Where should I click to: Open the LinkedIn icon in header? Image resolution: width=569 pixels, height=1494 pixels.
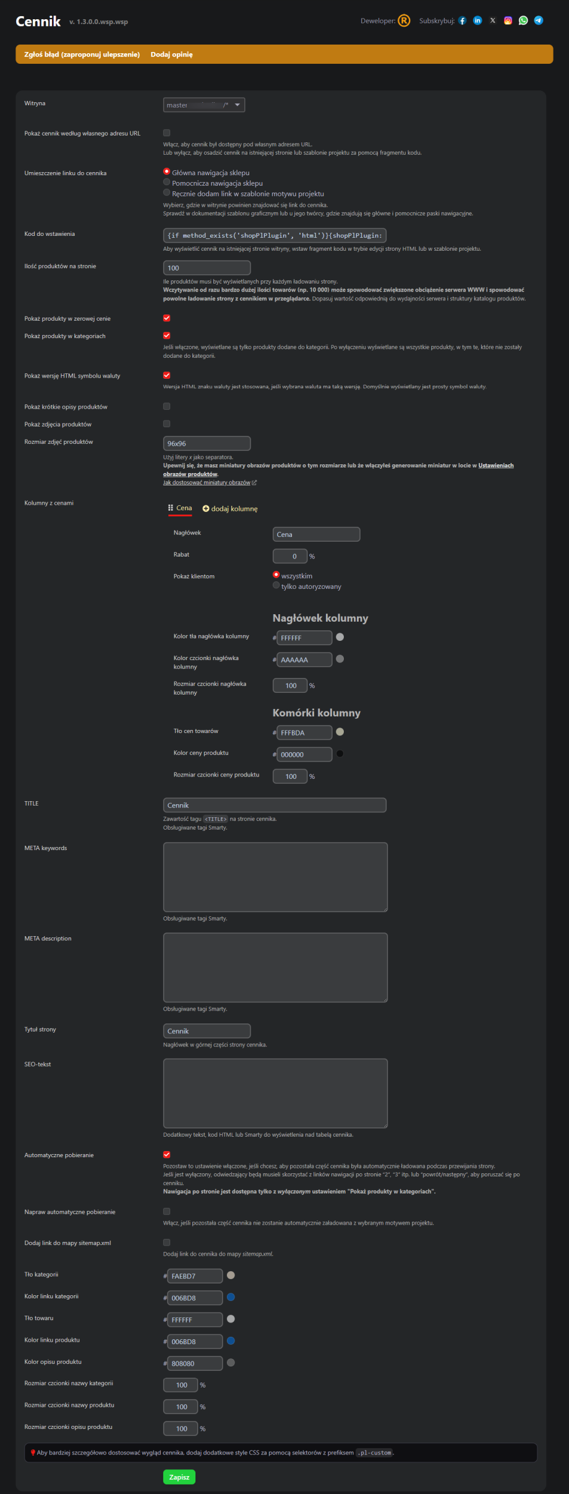click(x=477, y=21)
